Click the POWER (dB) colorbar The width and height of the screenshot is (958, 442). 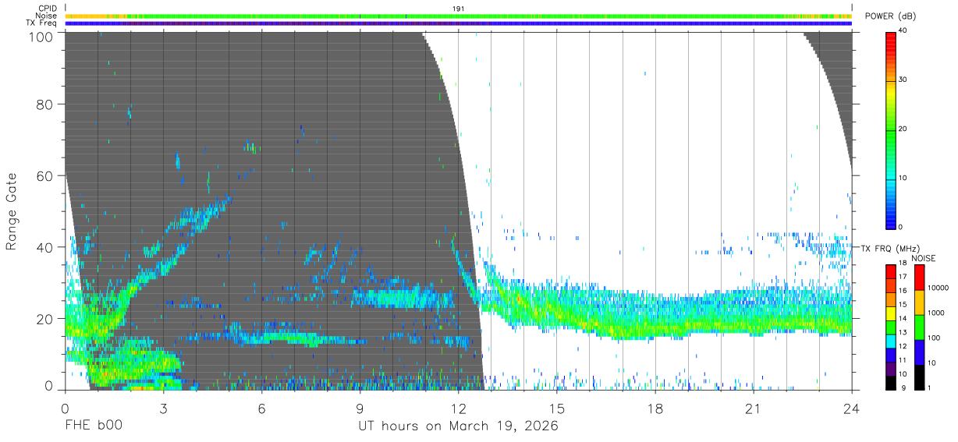[891, 129]
